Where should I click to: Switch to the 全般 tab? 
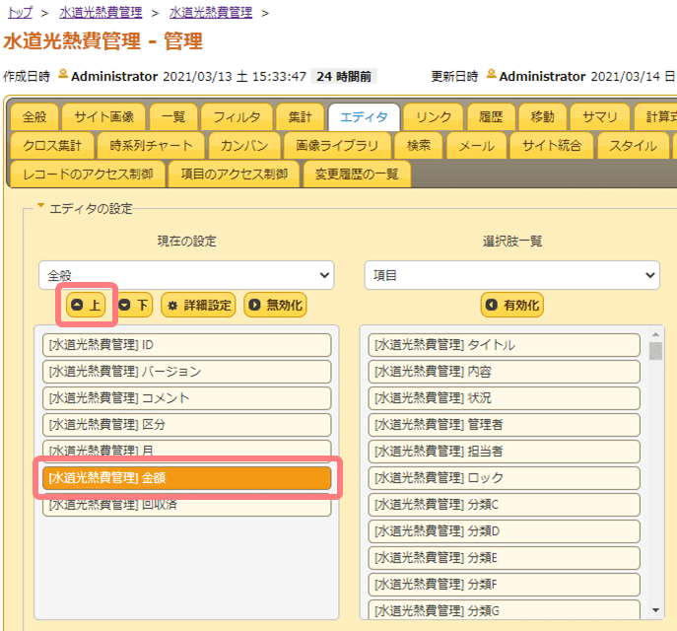34,116
